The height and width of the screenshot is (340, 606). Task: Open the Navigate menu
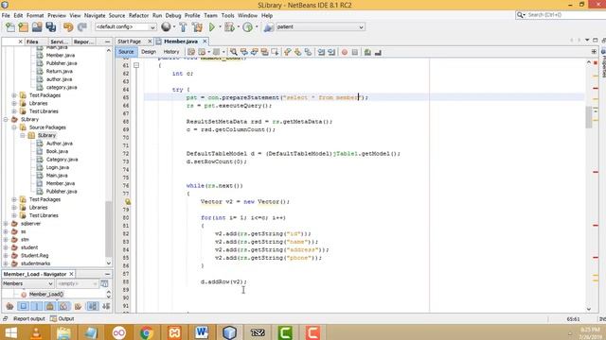coord(95,15)
